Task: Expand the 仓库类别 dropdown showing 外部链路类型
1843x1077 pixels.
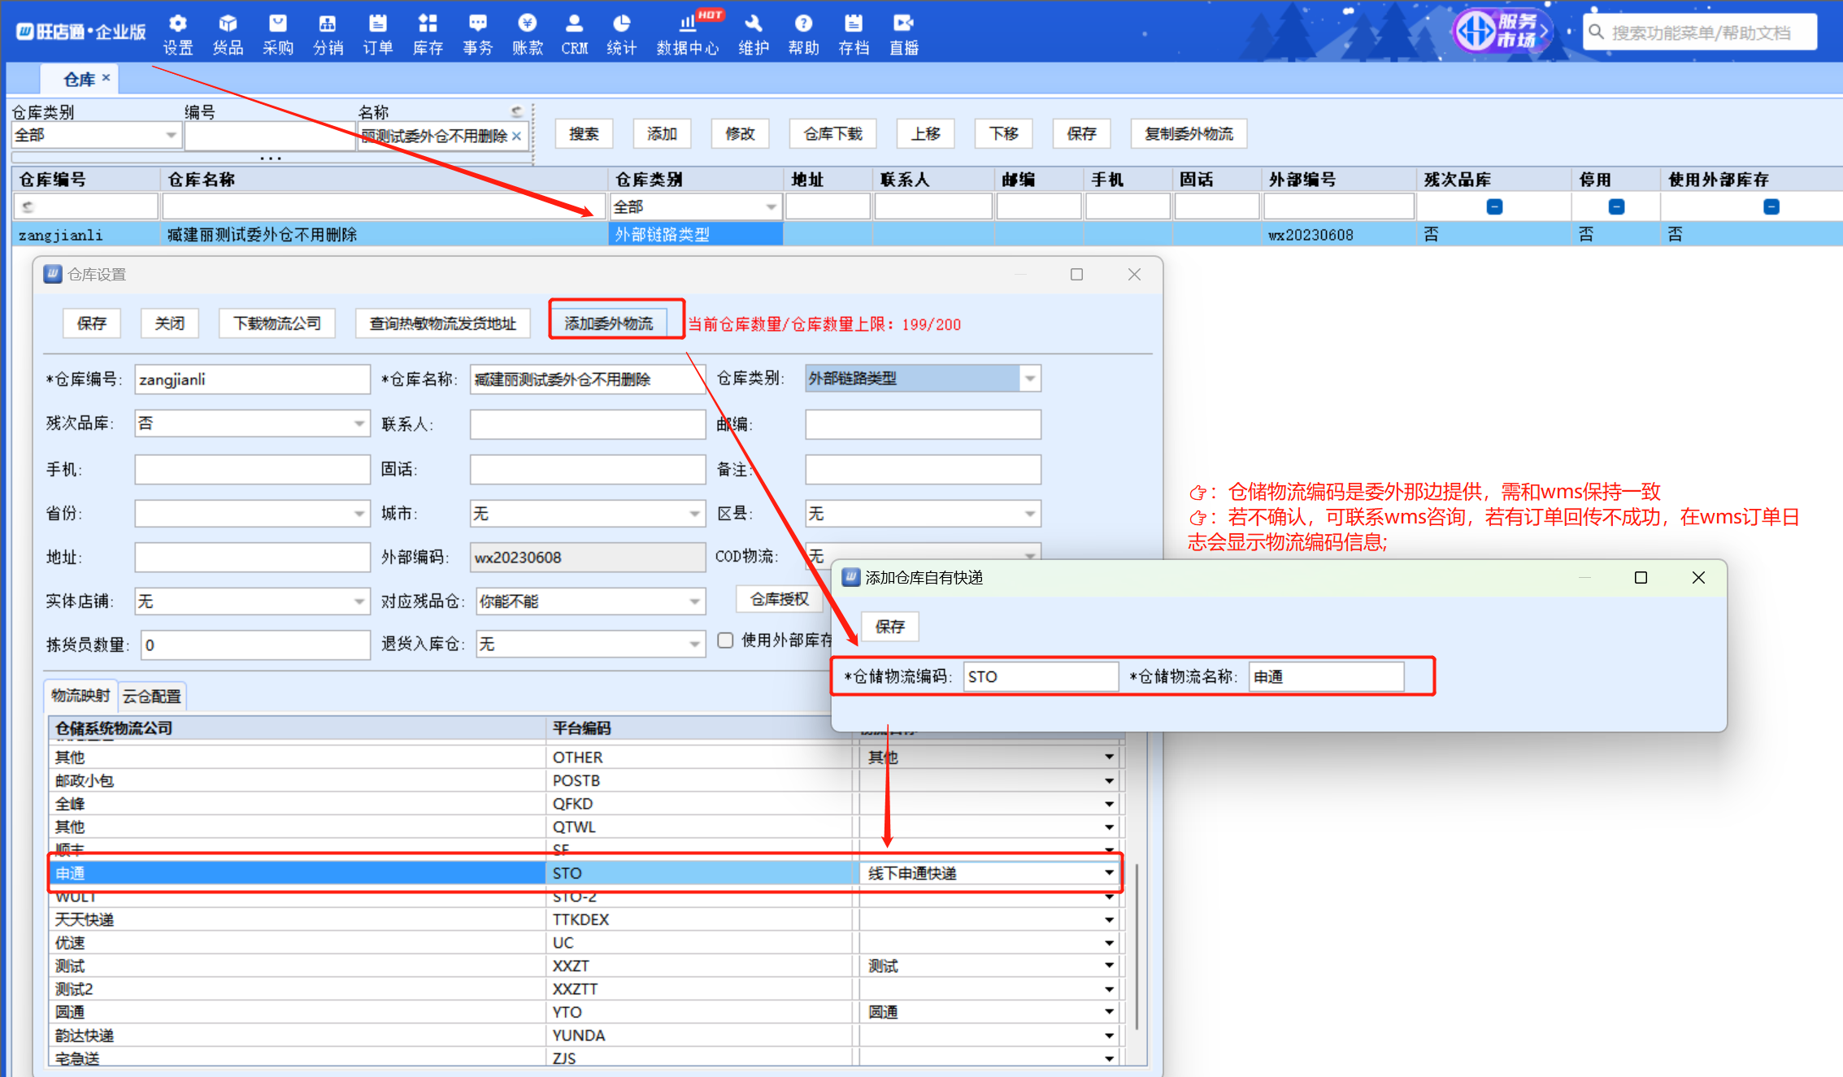Action: coord(1029,379)
